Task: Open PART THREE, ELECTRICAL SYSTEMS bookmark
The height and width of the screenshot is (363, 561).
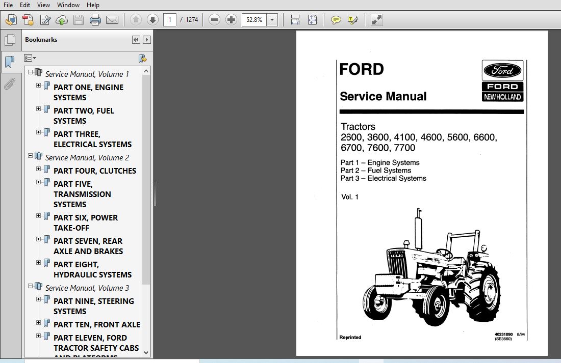Action: click(92, 139)
